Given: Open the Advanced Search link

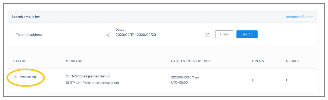Looking at the screenshot, I should [x=300, y=17].
